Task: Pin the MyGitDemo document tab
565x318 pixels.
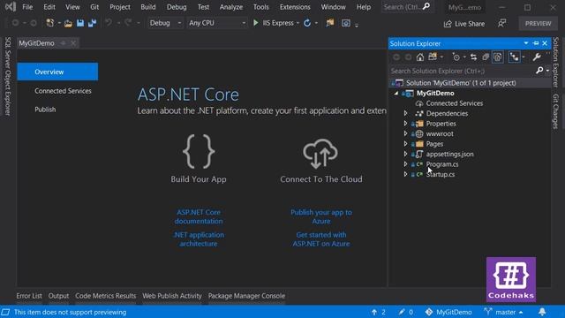Action: 63,43
